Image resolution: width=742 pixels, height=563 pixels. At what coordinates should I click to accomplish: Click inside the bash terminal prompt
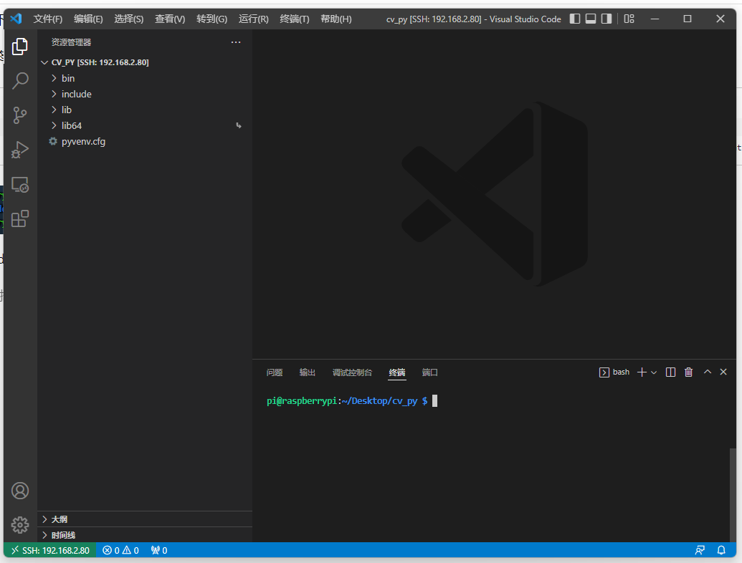[x=502, y=401]
